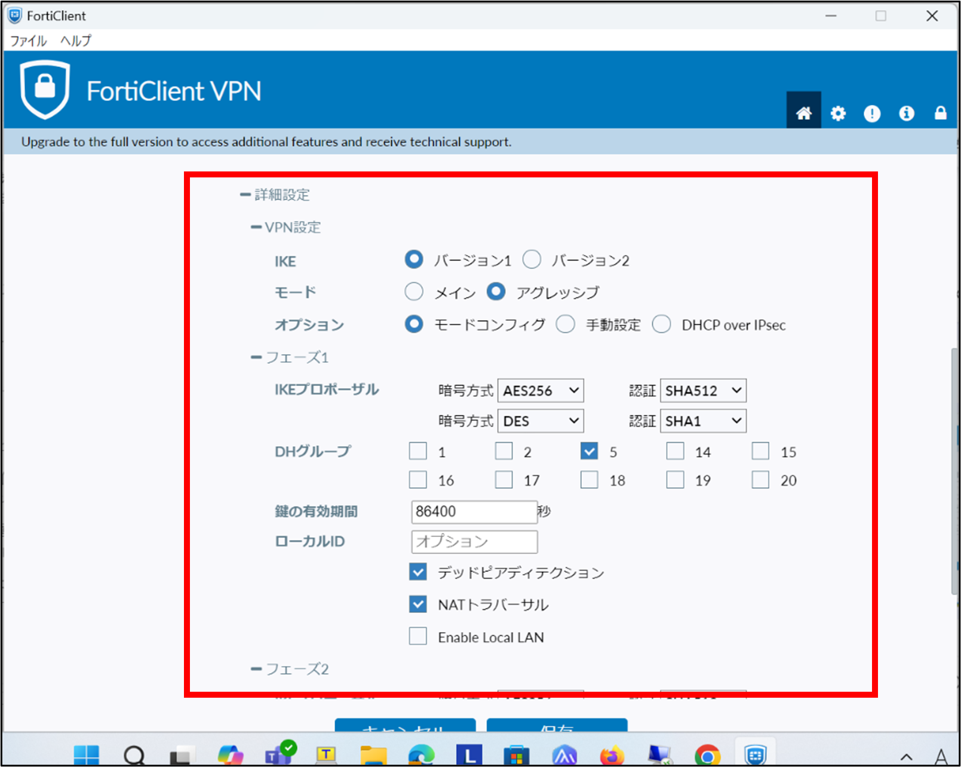961x767 pixels.
Task: Launch Firefox from the taskbar
Action: coord(612,755)
